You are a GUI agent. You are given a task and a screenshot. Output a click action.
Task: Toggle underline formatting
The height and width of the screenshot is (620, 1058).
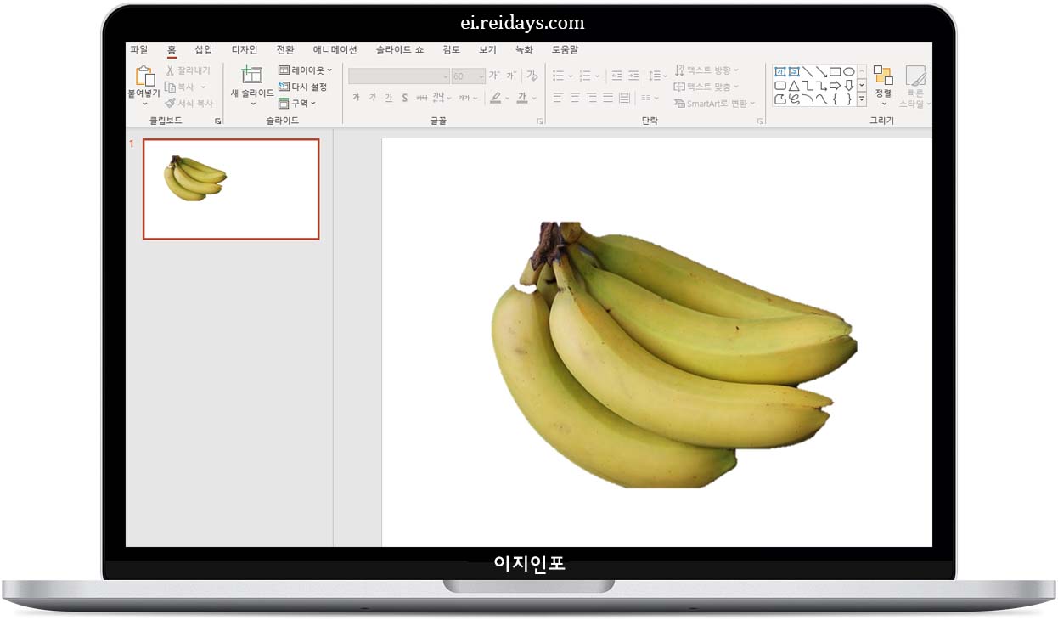[x=389, y=98]
